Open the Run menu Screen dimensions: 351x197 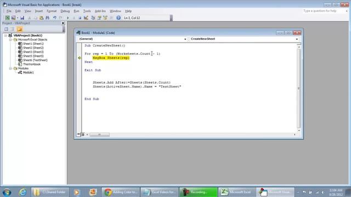pyautogui.click(x=76, y=11)
